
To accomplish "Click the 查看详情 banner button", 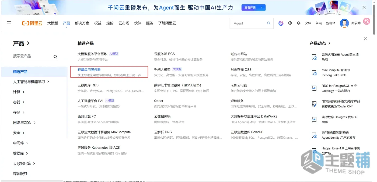I will pos(253,8).
